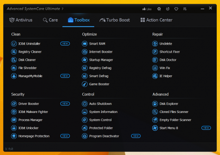Screen dimensions: 220x155
Task: Switch to the Antivirus tab
Action: pos(21,20)
